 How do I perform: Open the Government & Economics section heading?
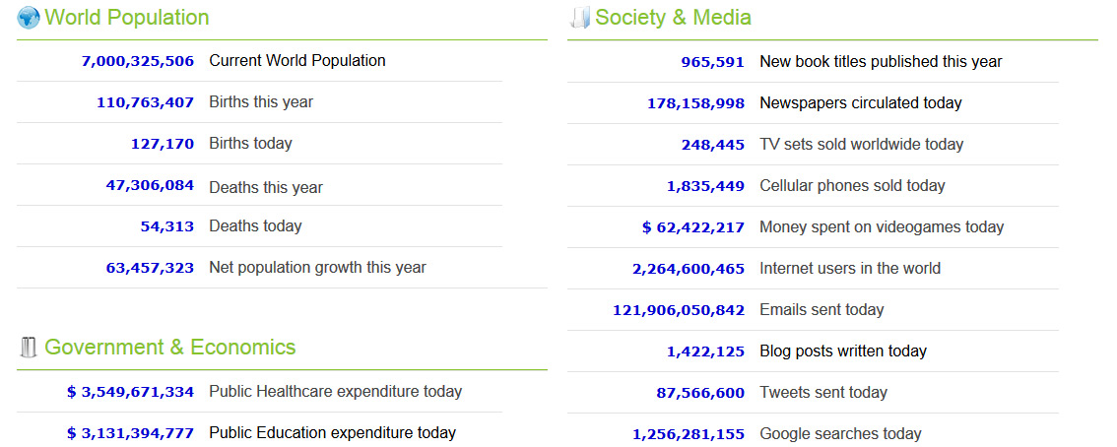click(x=169, y=347)
